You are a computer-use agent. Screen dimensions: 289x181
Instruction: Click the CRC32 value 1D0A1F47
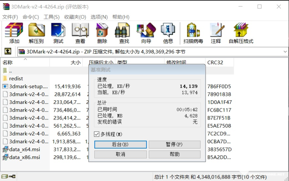pyautogui.click(x=219, y=102)
